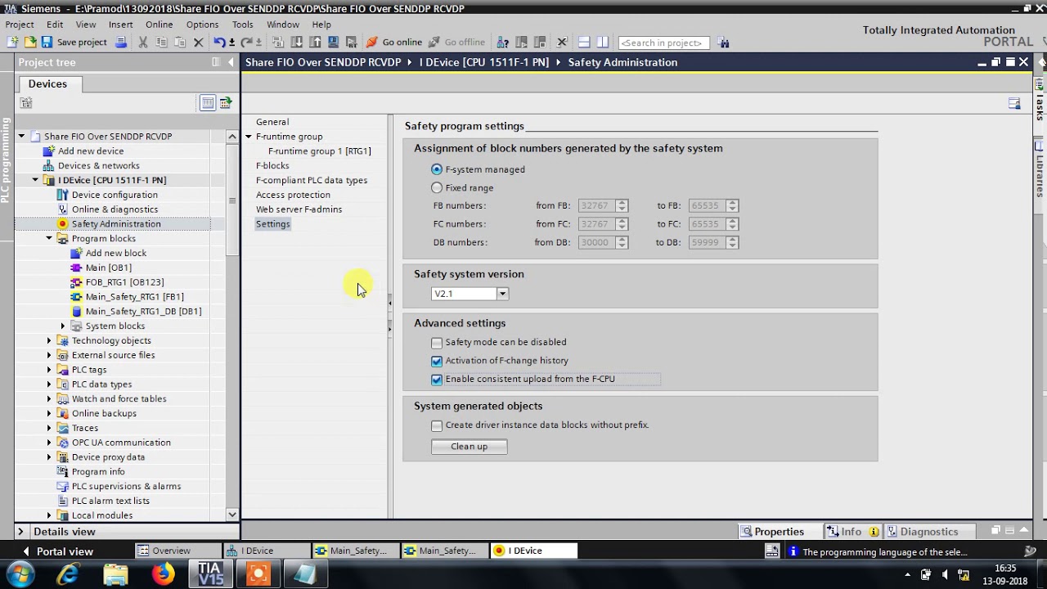Image resolution: width=1047 pixels, height=589 pixels.
Task: Open the Project menu
Action: (x=20, y=25)
